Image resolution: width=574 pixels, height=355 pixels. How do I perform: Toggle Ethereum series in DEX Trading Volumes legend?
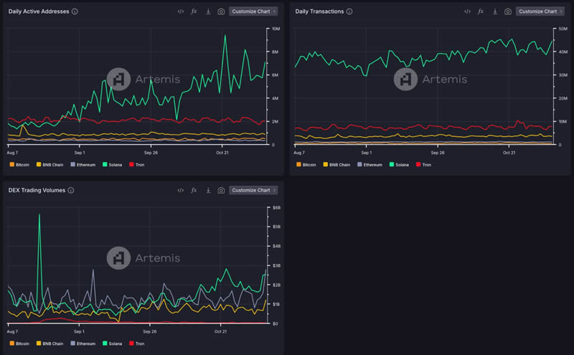point(85,344)
